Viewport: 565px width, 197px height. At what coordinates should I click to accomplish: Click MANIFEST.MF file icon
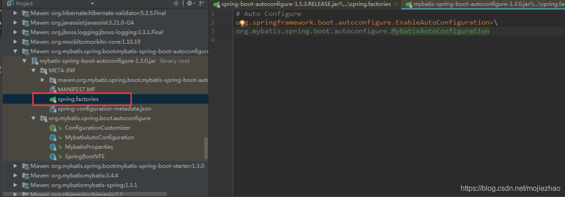(x=52, y=89)
